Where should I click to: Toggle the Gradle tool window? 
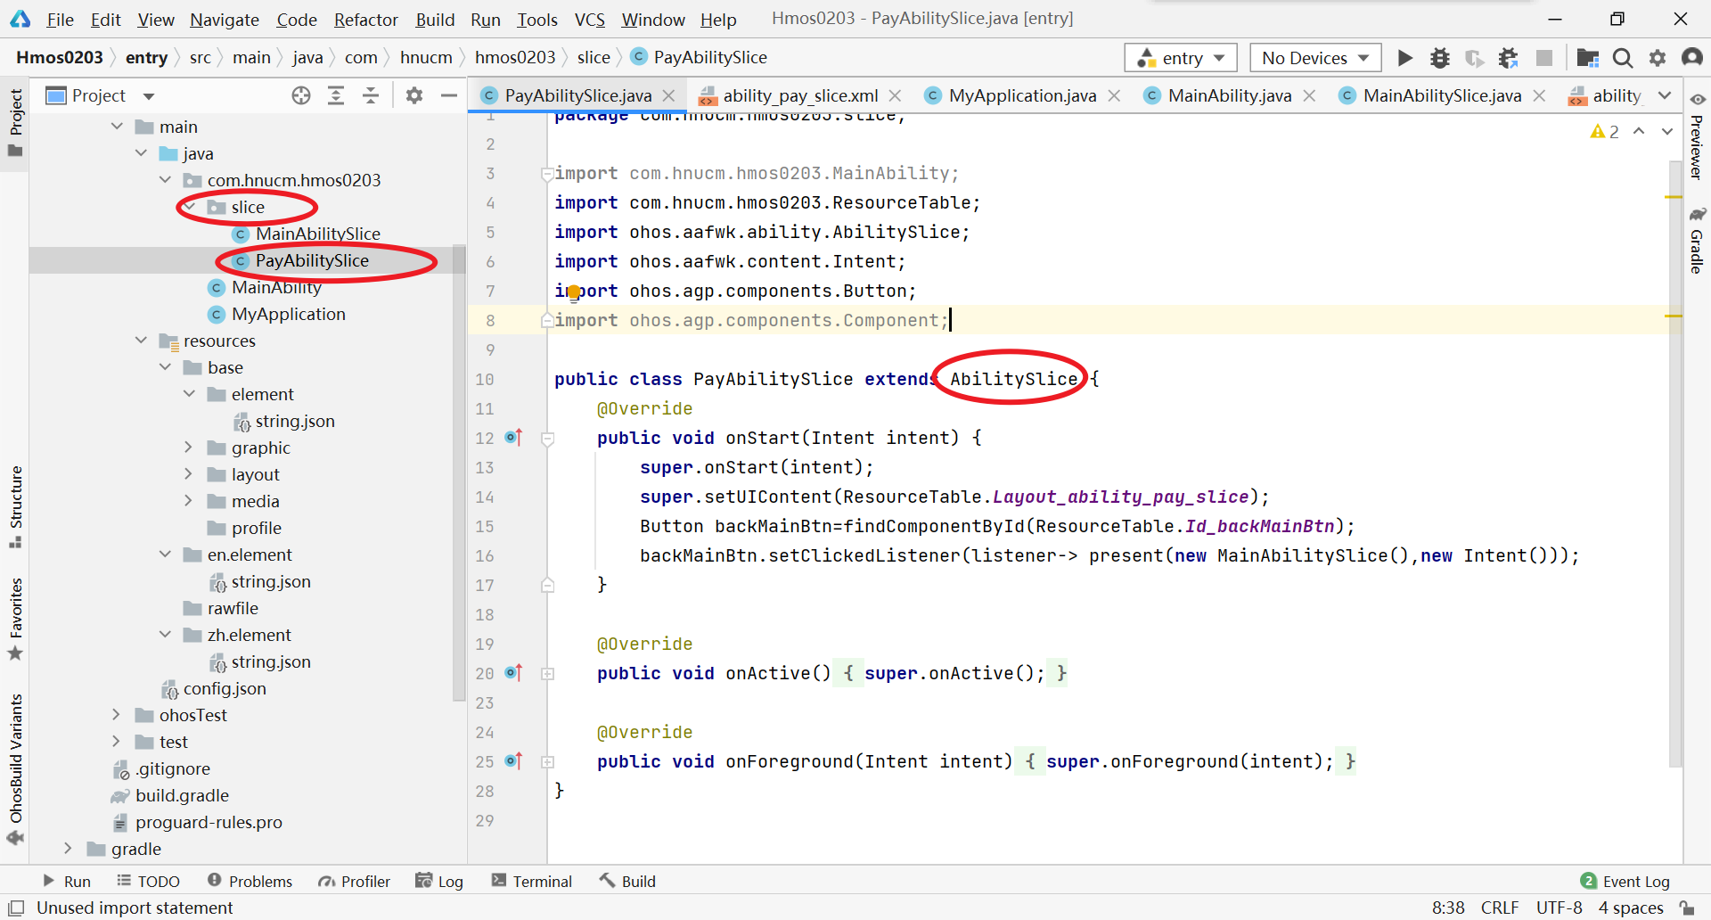click(x=1698, y=241)
